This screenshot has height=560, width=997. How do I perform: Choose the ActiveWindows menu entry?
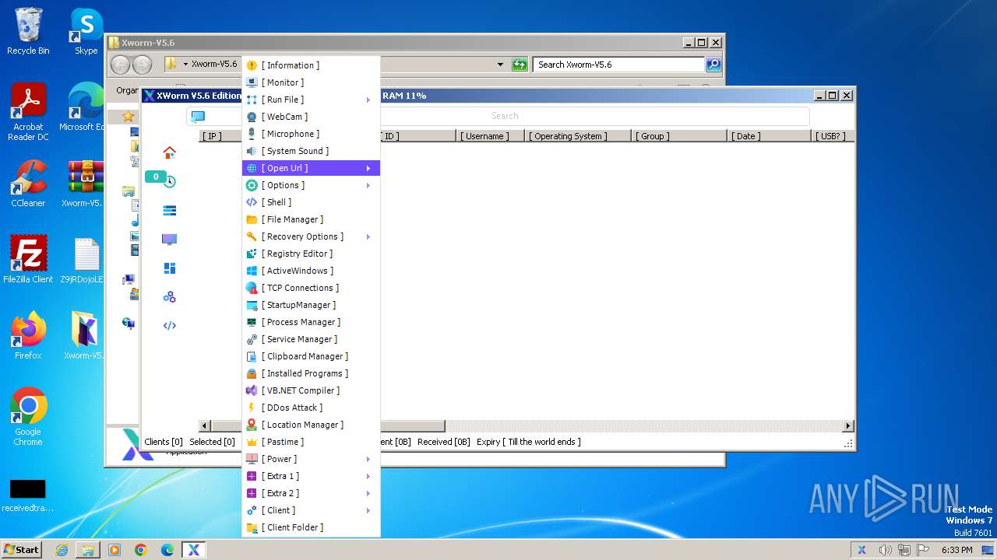point(311,271)
